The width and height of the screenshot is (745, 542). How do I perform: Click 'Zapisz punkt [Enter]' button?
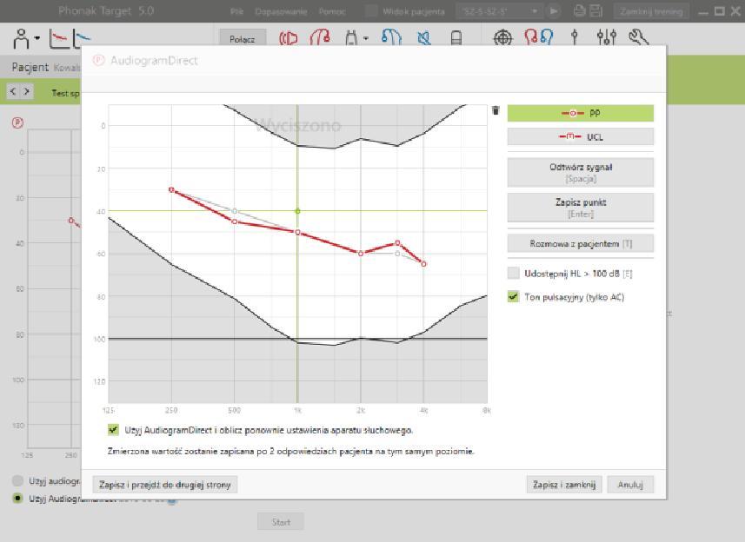580,208
